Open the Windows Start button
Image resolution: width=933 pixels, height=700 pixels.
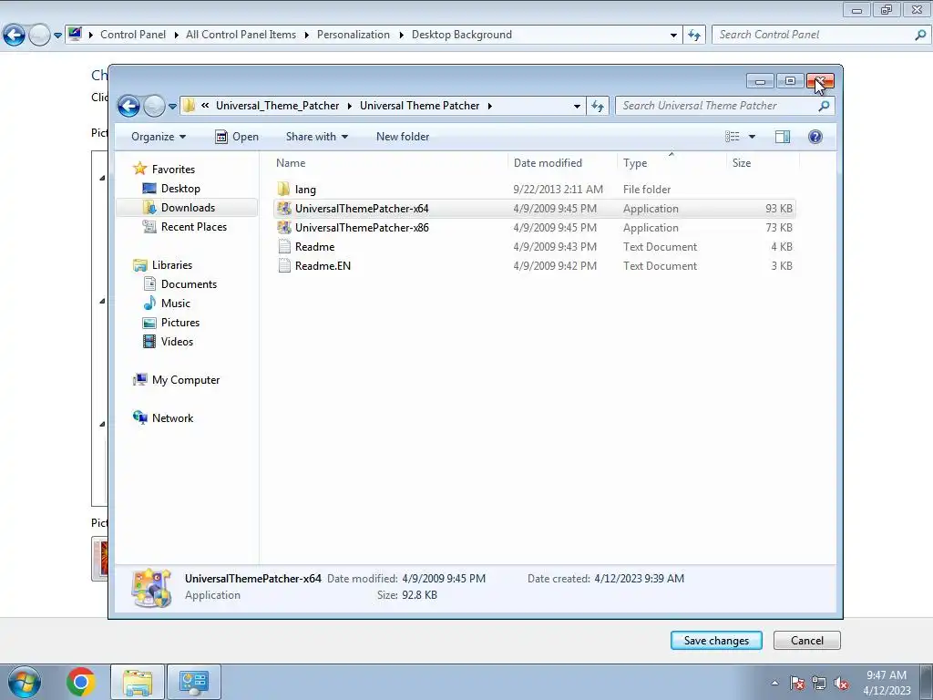click(24, 682)
